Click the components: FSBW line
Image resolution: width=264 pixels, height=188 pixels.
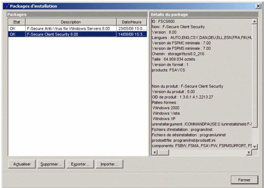point(202,146)
